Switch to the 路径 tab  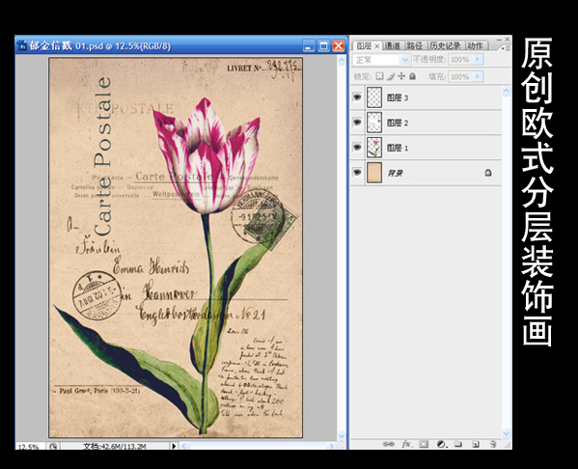[415, 45]
